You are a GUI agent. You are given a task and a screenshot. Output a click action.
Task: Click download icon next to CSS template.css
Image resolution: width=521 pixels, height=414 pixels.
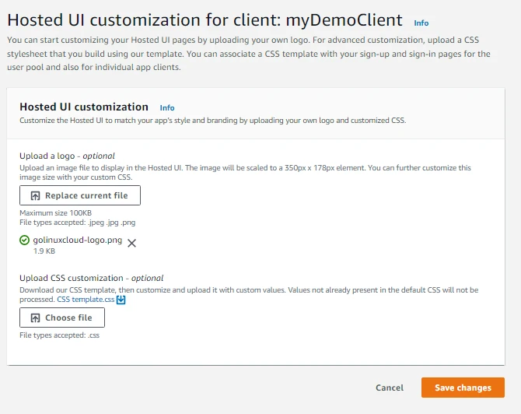pos(121,299)
